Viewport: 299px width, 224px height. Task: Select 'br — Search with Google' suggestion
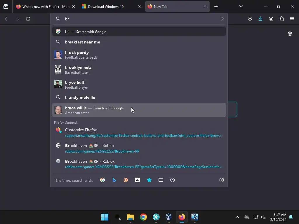pos(139,32)
